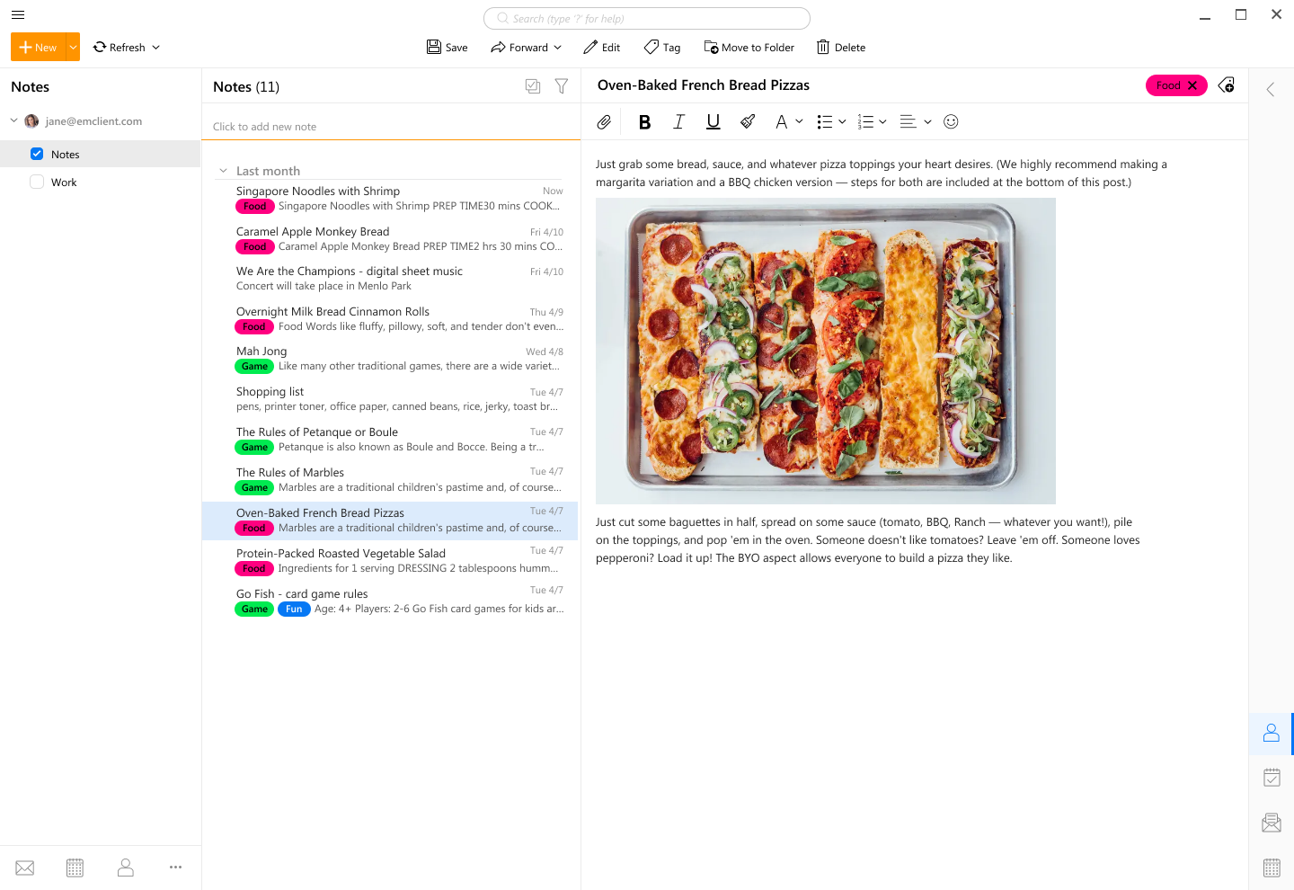The height and width of the screenshot is (890, 1294).
Task: Open the hamburger main menu
Action: (18, 14)
